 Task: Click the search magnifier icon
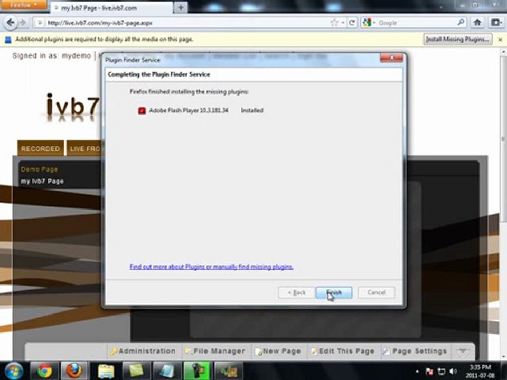(x=461, y=22)
